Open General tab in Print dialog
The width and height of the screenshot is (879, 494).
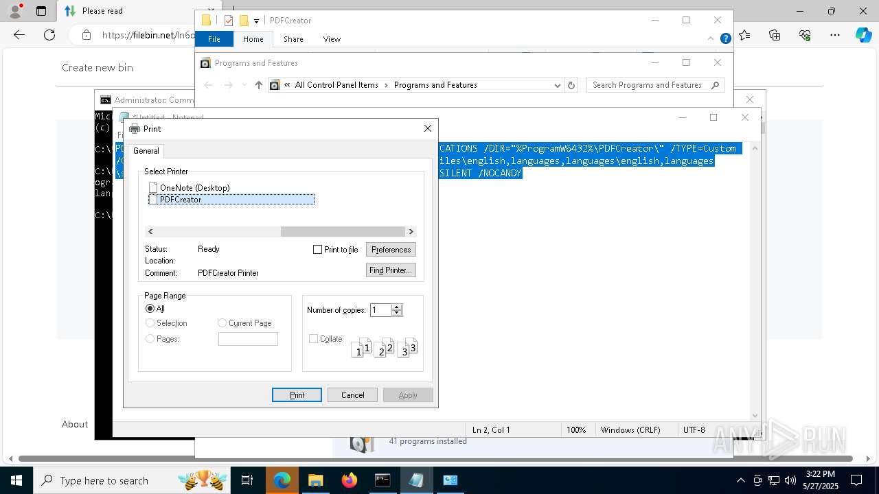pos(146,151)
